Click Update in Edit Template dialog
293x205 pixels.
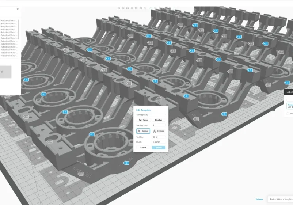(x=159, y=147)
